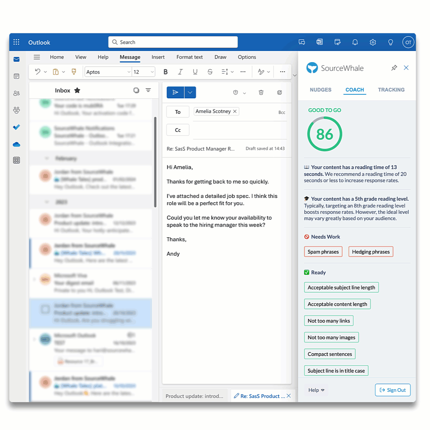Toggle the Inbox favorite star
This screenshot has height=430, width=430.
[x=77, y=90]
